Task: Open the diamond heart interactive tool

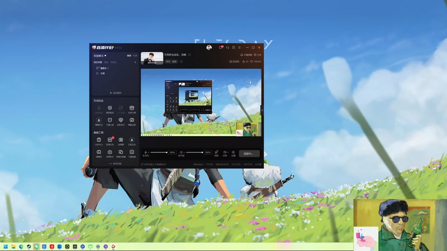Action: coord(121,121)
